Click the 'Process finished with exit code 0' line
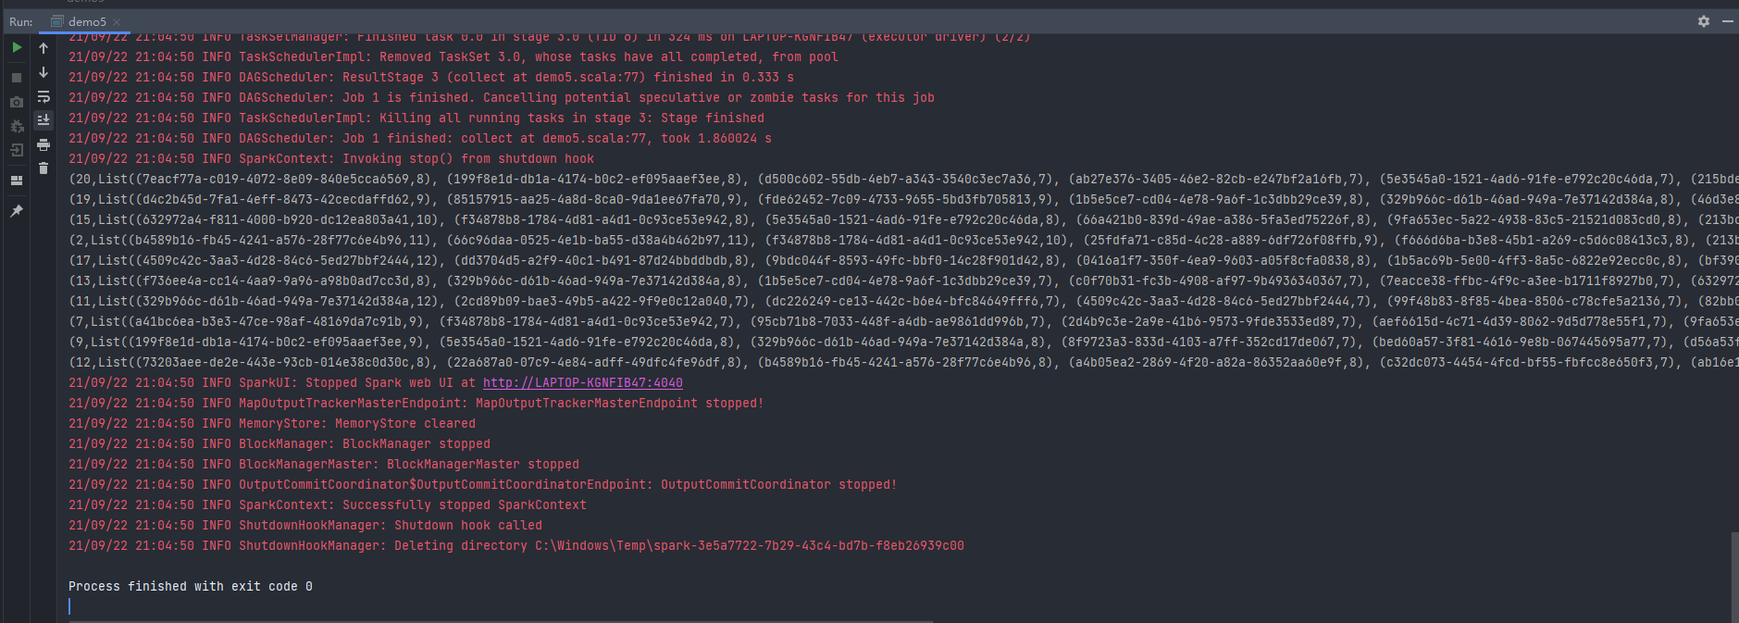Viewport: 1739px width, 623px height. point(191,586)
